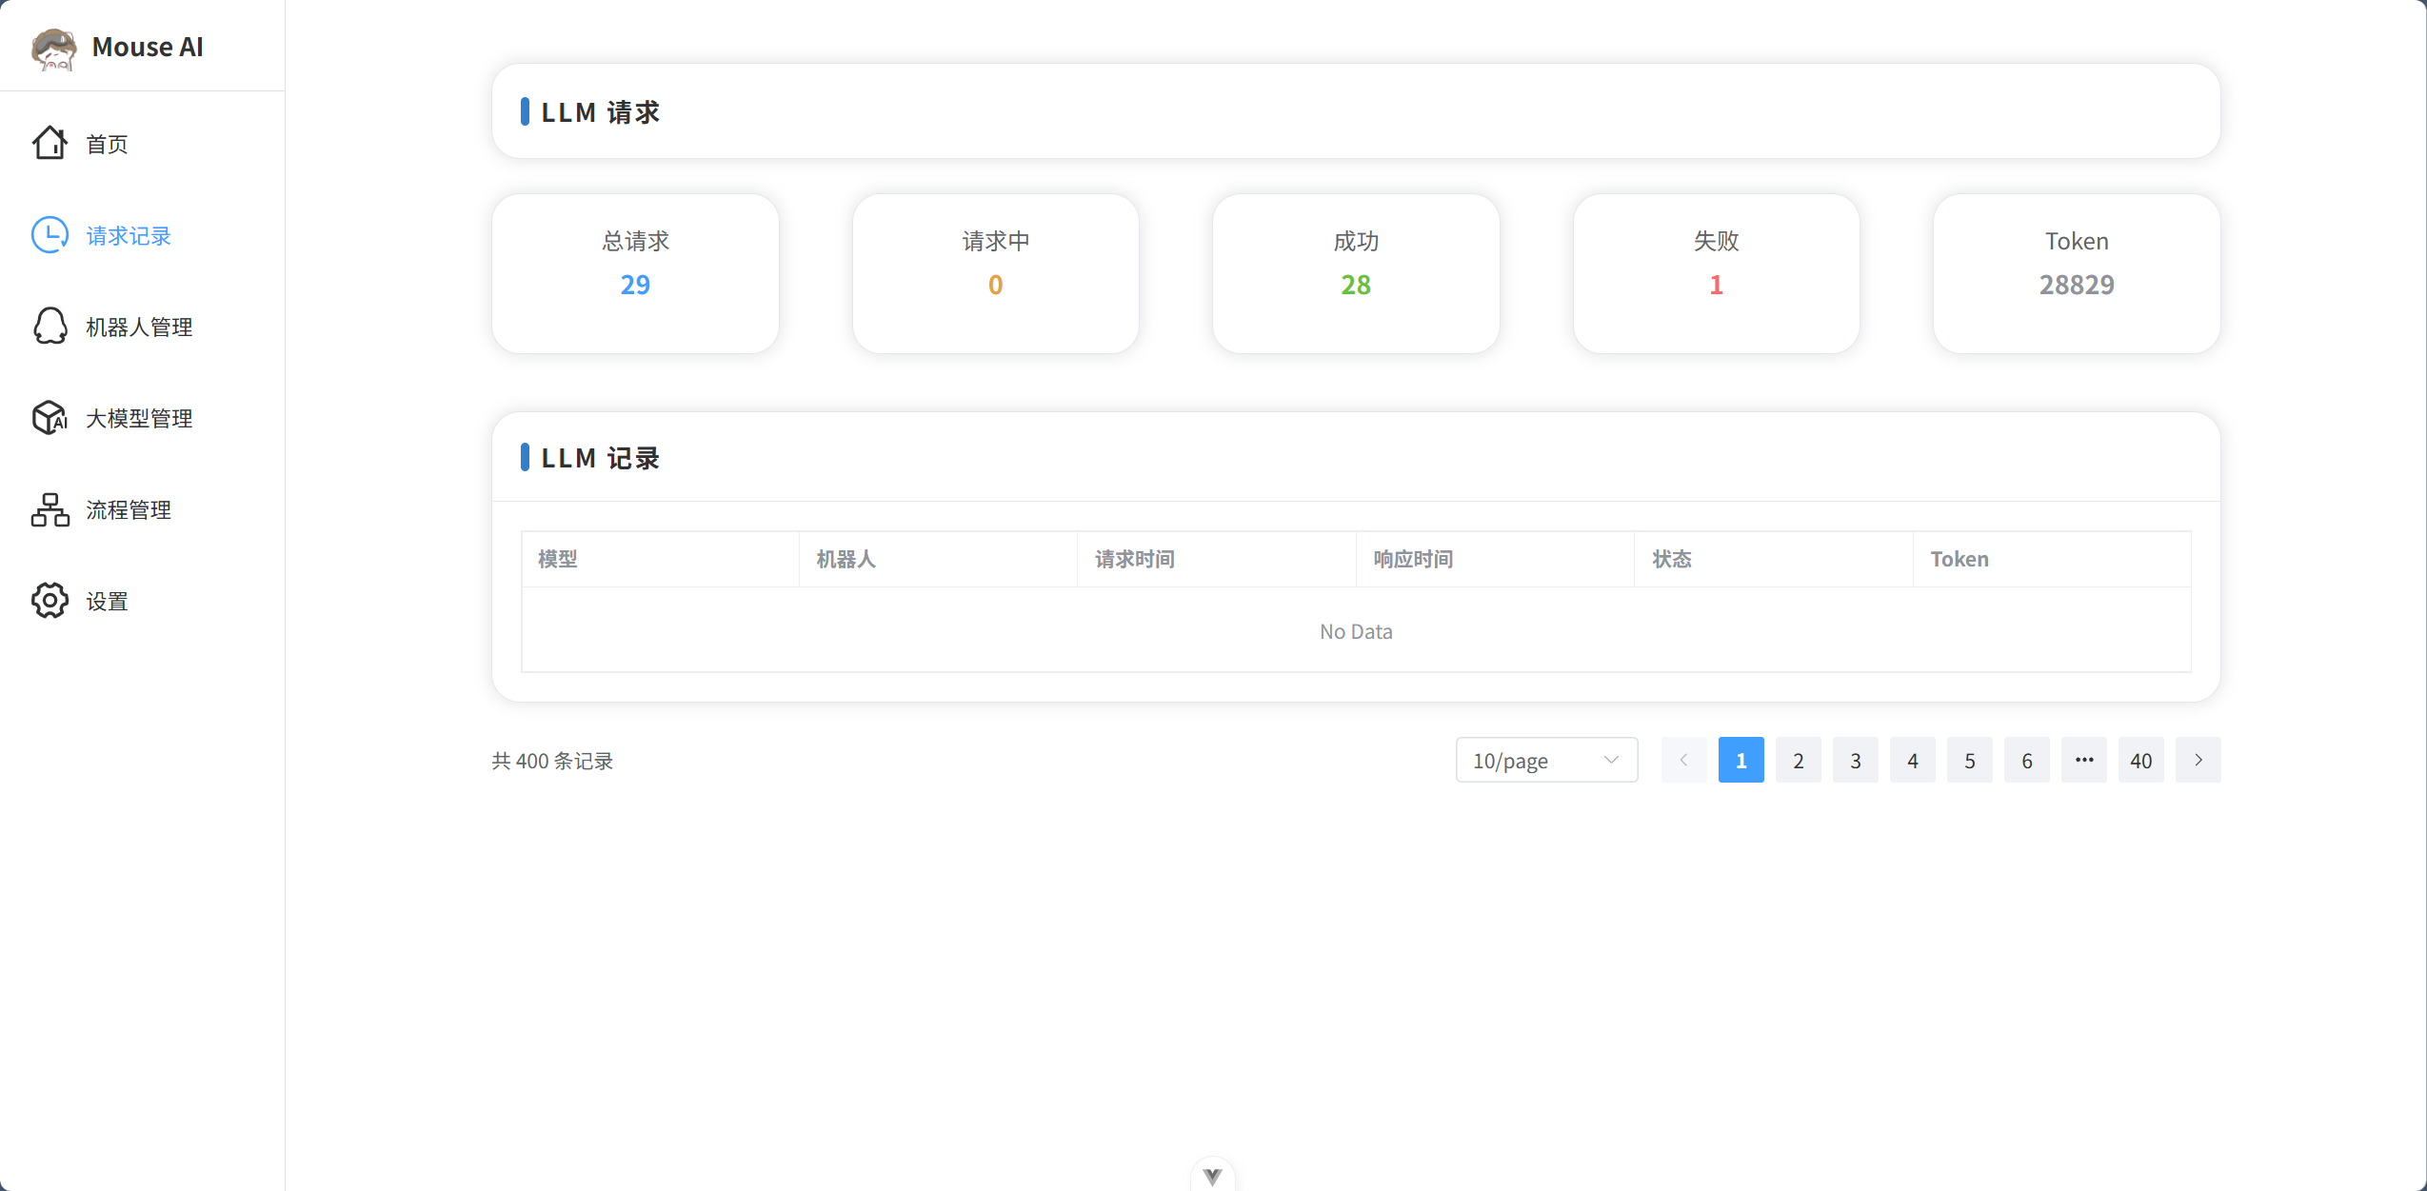Click the 状态 column header
This screenshot has width=2427, height=1191.
(x=1671, y=559)
